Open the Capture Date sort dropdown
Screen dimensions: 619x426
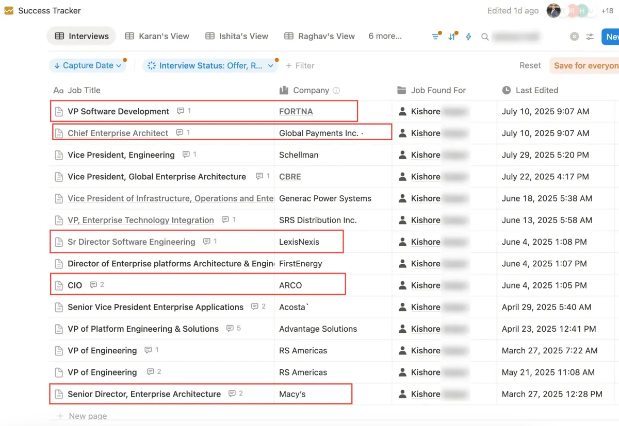click(x=88, y=65)
